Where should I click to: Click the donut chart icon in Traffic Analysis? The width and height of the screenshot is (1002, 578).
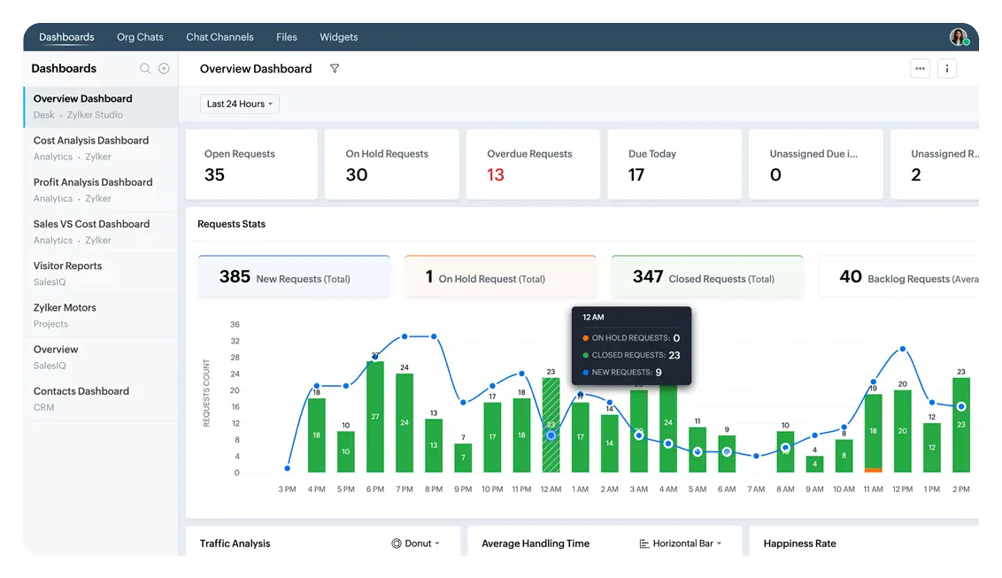click(x=397, y=543)
